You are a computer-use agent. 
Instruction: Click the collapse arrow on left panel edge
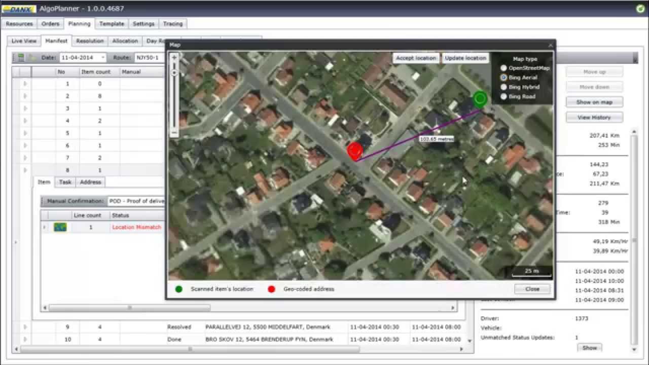click(x=16, y=242)
